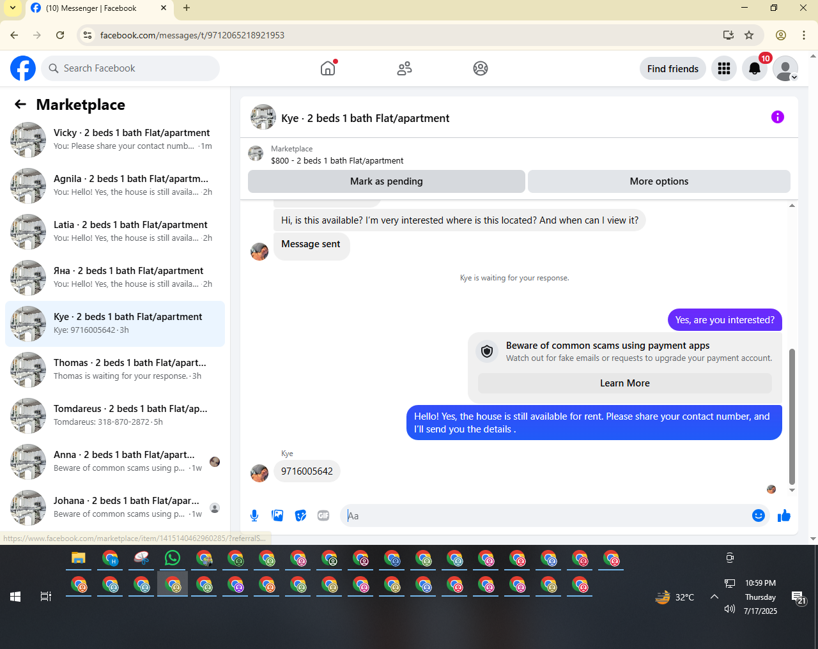The width and height of the screenshot is (818, 649).
Task: Focus the Search Facebook field
Action: tap(130, 68)
